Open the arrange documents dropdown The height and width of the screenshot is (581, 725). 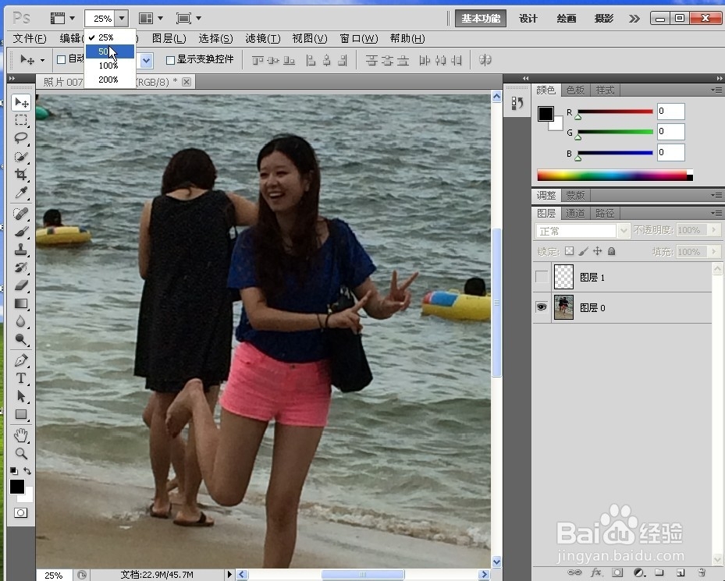tap(151, 19)
